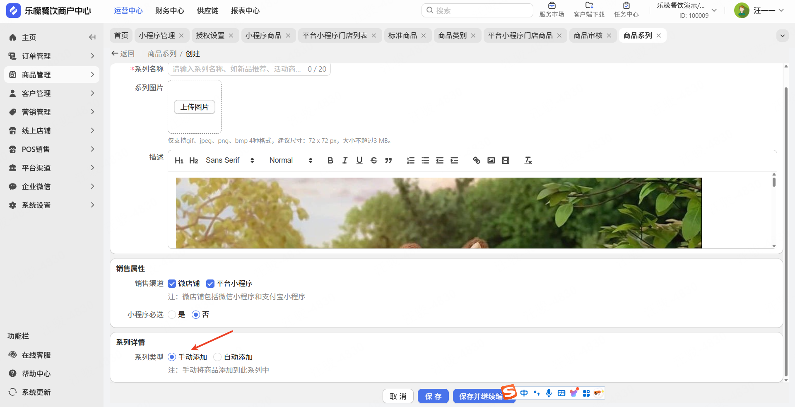Apply Heading 1 format in editor
The image size is (795, 407).
[x=179, y=161]
